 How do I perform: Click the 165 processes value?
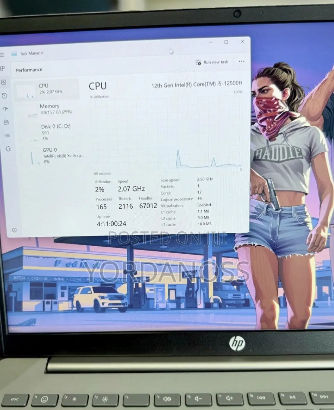tap(101, 207)
